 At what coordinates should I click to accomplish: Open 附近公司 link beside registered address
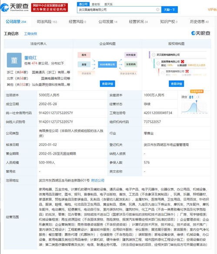(98, 180)
